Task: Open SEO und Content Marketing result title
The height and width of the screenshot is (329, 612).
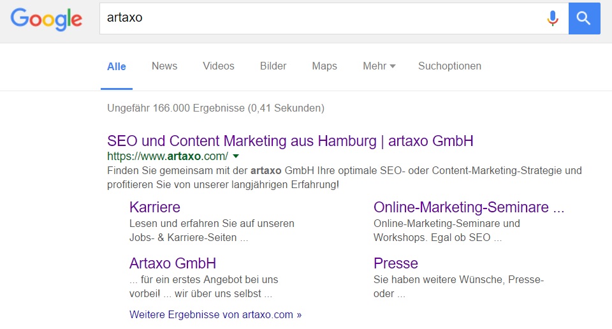Action: point(290,141)
